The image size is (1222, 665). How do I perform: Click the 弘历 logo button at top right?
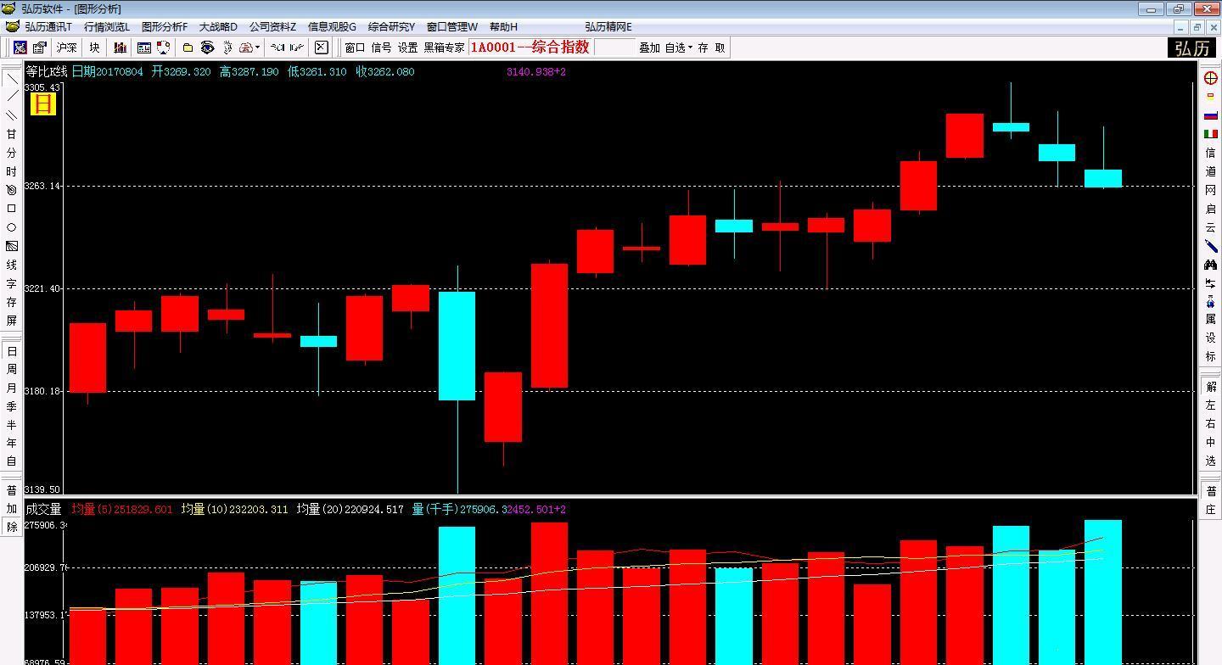click(1192, 48)
